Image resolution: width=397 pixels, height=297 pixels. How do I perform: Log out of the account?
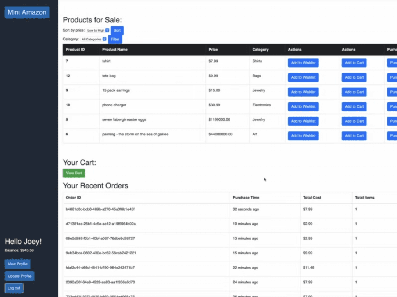click(x=14, y=288)
